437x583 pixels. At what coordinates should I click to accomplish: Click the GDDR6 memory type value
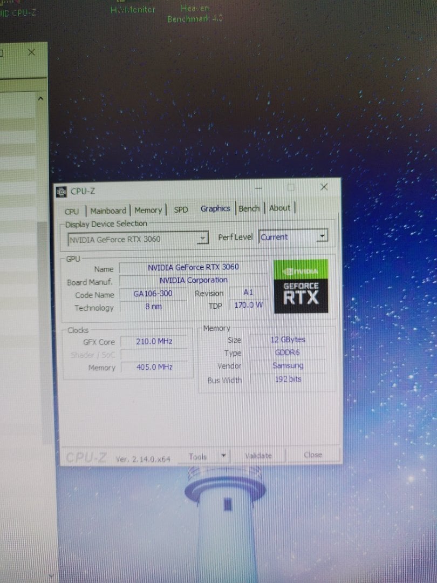288,352
